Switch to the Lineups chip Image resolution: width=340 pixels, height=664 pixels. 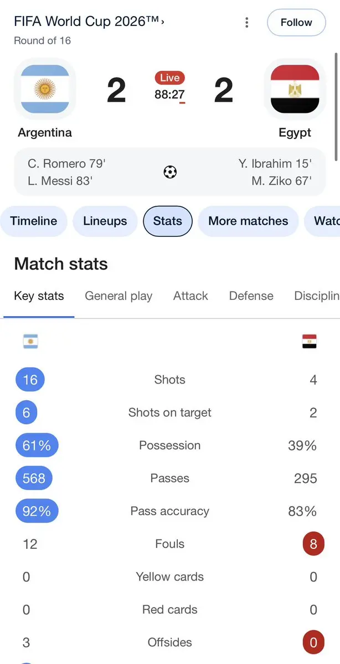pos(105,221)
